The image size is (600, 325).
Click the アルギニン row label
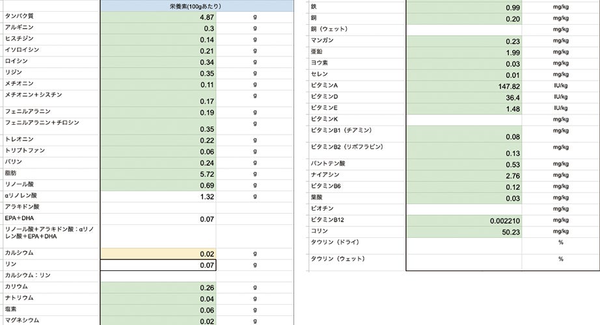[20, 28]
